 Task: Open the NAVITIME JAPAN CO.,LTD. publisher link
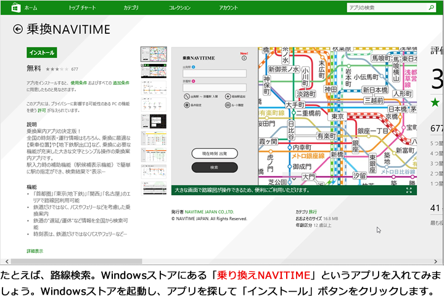[209, 212]
